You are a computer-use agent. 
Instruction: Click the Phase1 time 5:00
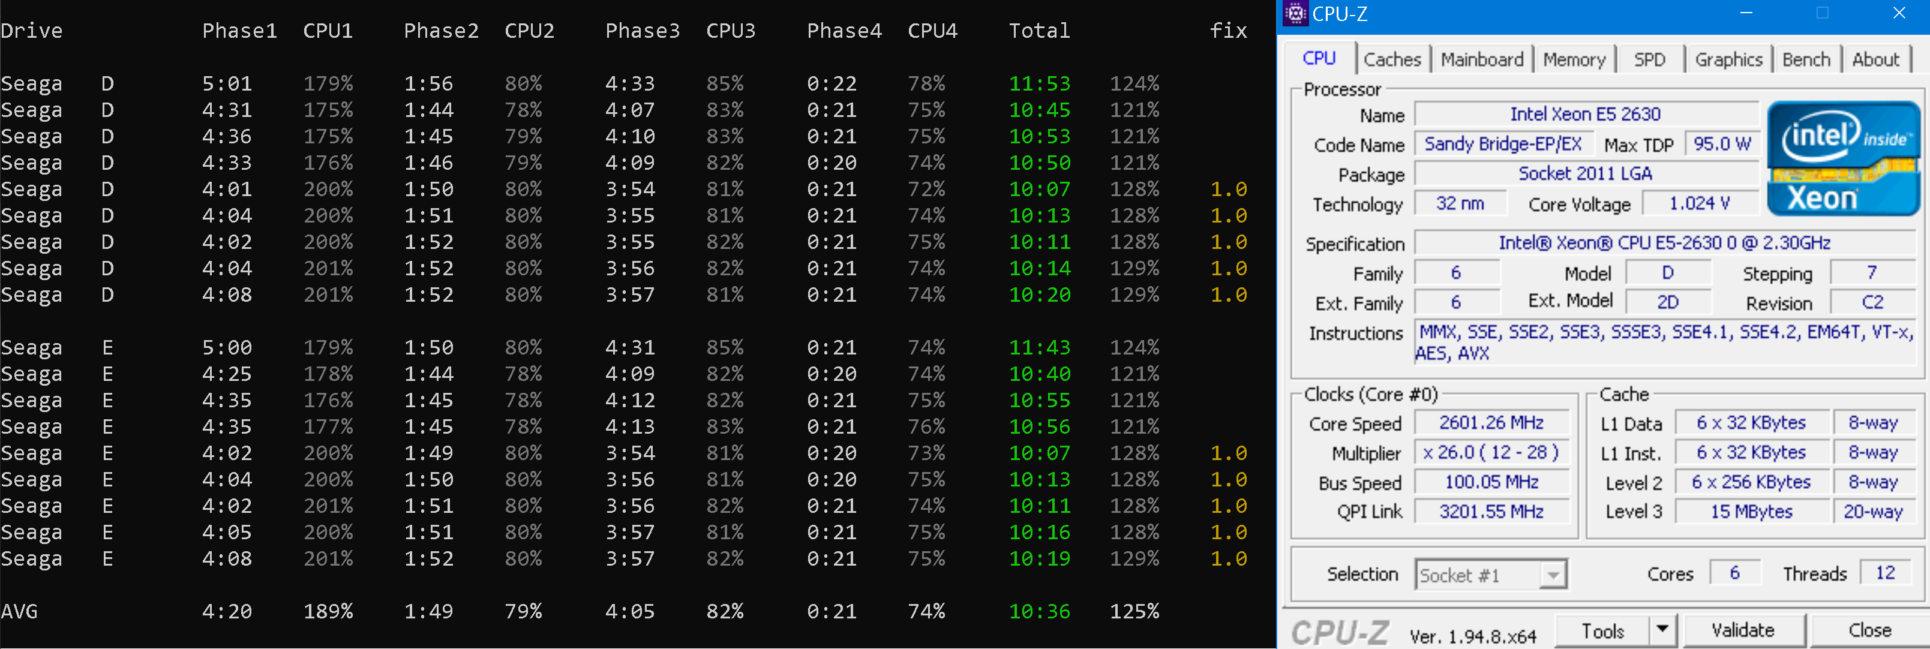tap(226, 348)
